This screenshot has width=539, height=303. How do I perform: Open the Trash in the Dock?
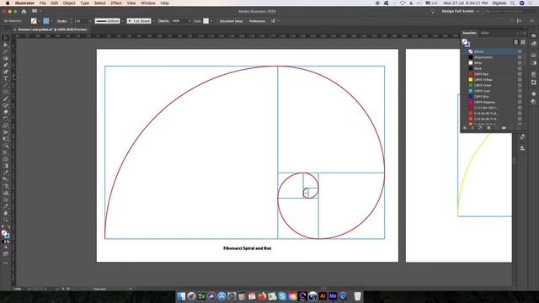[357, 296]
